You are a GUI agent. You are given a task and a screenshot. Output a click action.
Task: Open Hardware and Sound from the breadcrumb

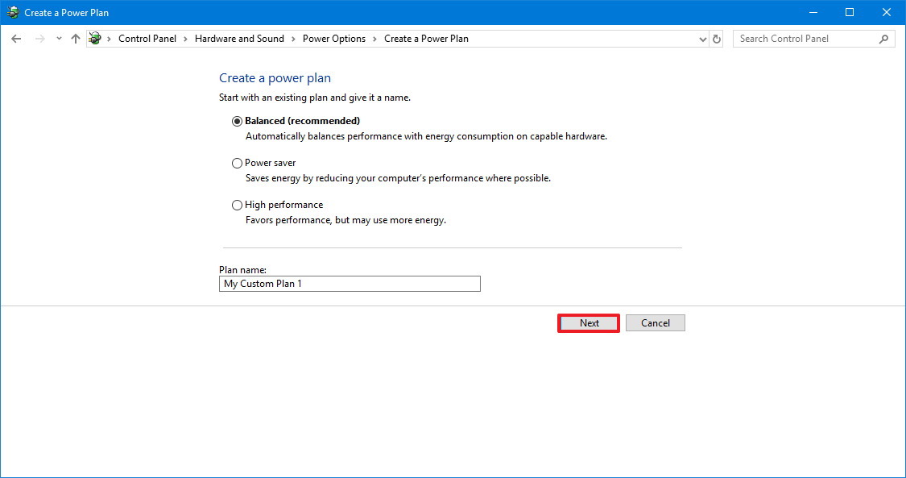[239, 38]
